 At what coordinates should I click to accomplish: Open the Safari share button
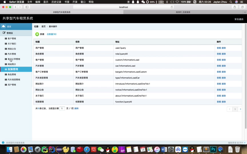tap(235, 7)
